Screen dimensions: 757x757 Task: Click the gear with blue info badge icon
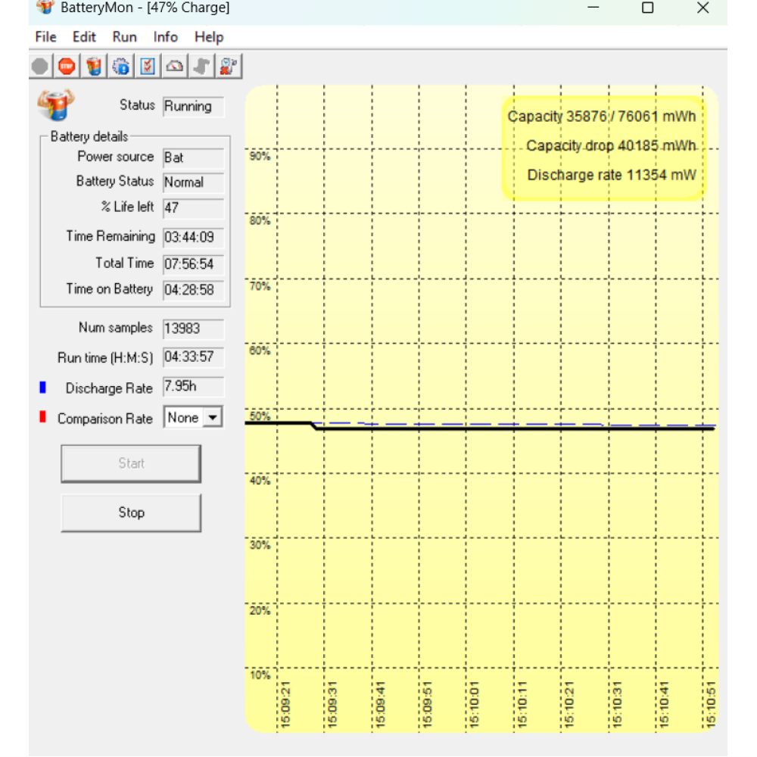(x=120, y=66)
